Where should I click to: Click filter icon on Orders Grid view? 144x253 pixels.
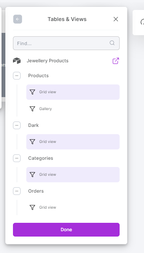point(32,208)
